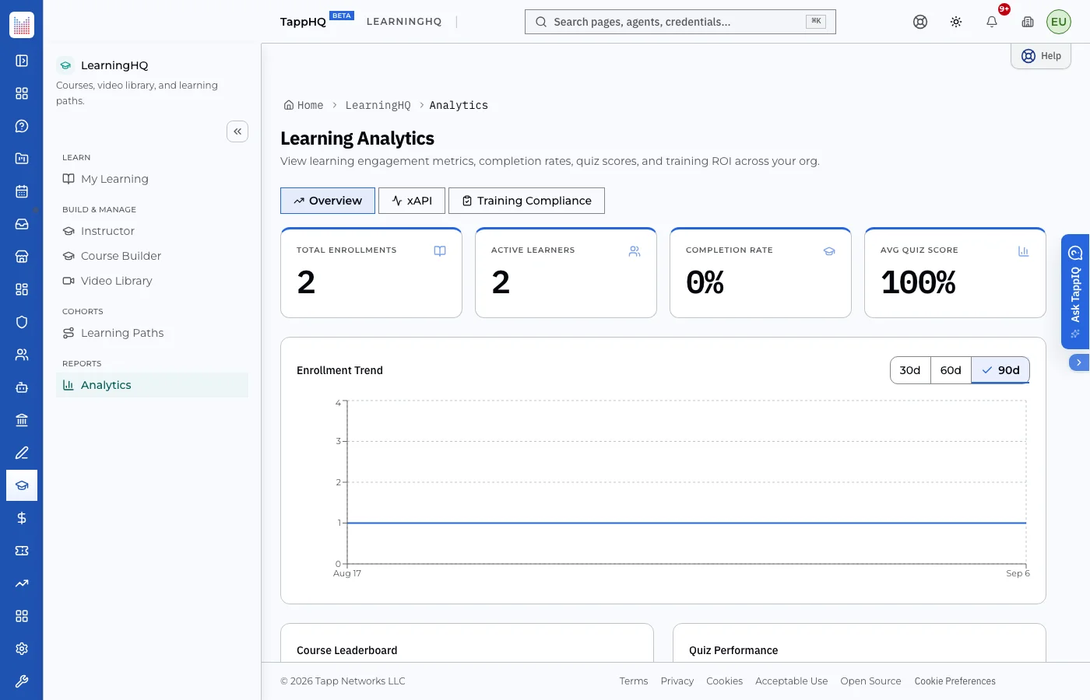
Task: Open the storefront icon in the left rail
Action: click(22, 257)
